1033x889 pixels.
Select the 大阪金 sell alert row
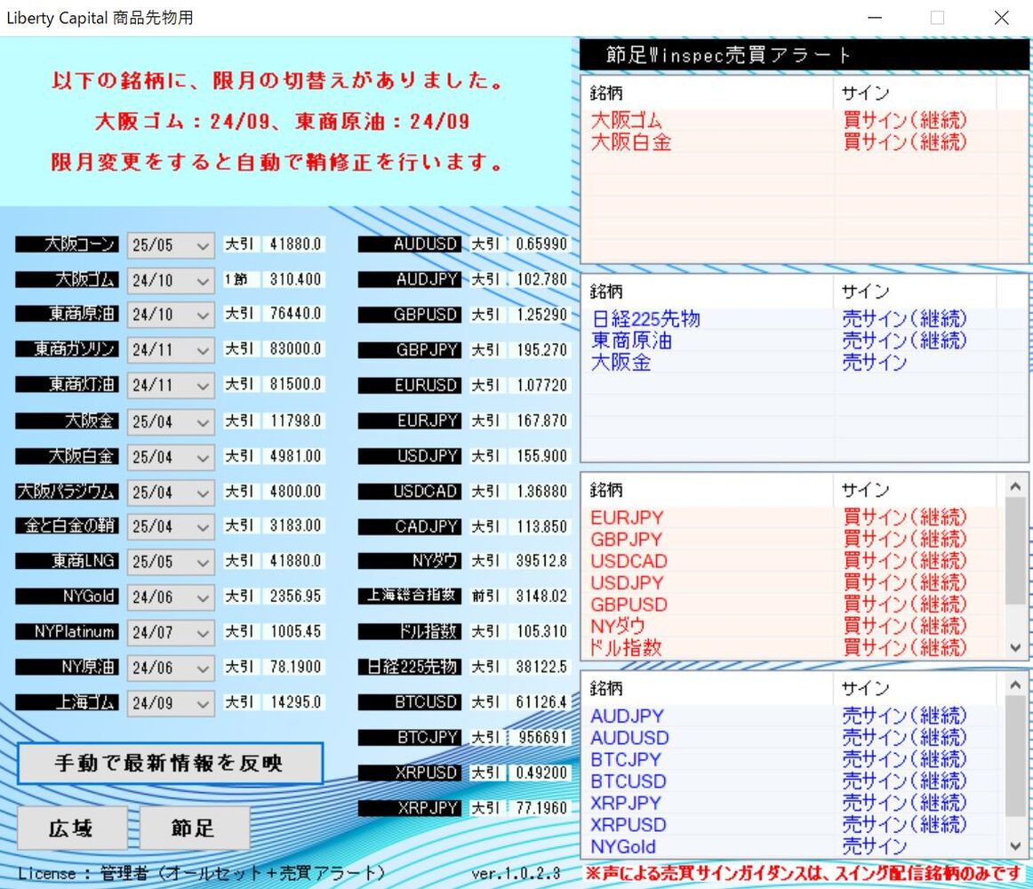tap(804, 363)
